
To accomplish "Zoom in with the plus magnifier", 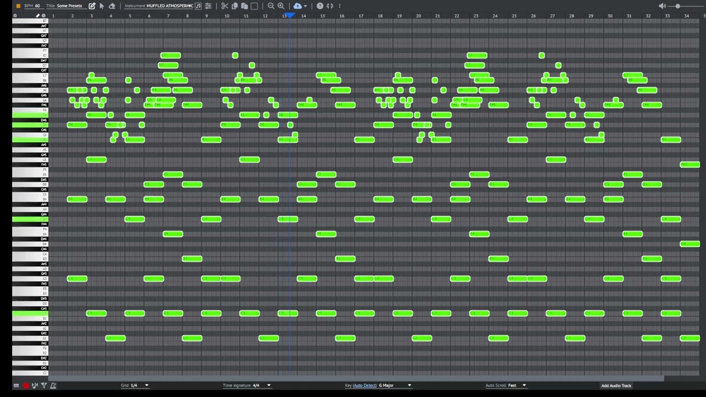I will pyautogui.click(x=281, y=6).
